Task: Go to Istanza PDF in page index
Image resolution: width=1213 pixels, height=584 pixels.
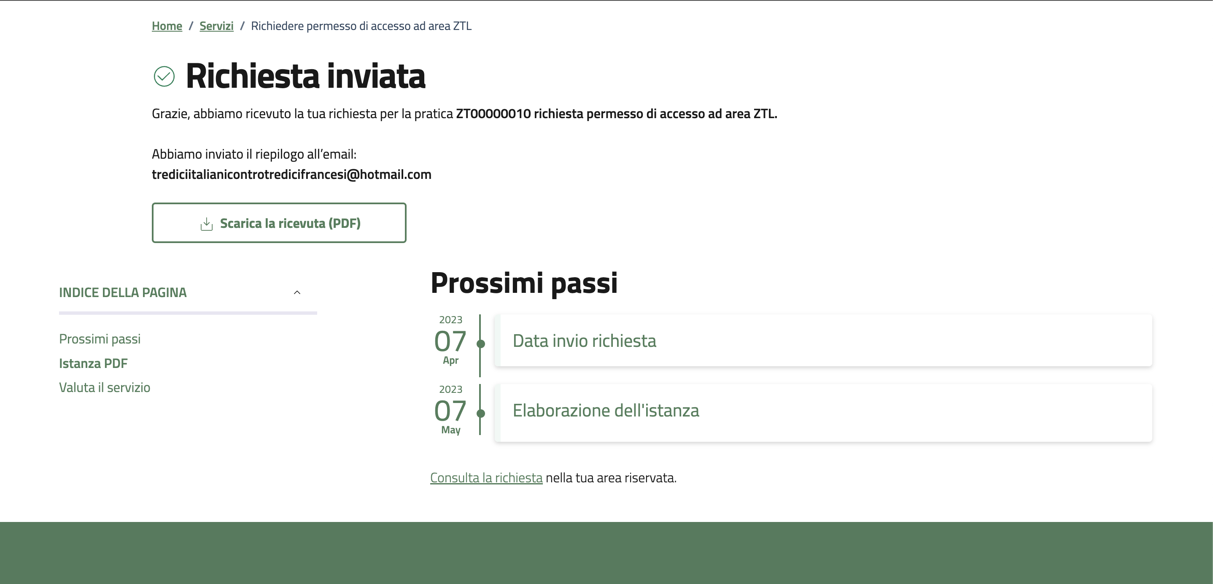Action: click(x=93, y=364)
